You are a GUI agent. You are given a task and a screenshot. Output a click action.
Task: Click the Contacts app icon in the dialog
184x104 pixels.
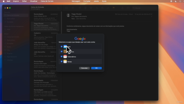pyautogui.click(x=65, y=51)
